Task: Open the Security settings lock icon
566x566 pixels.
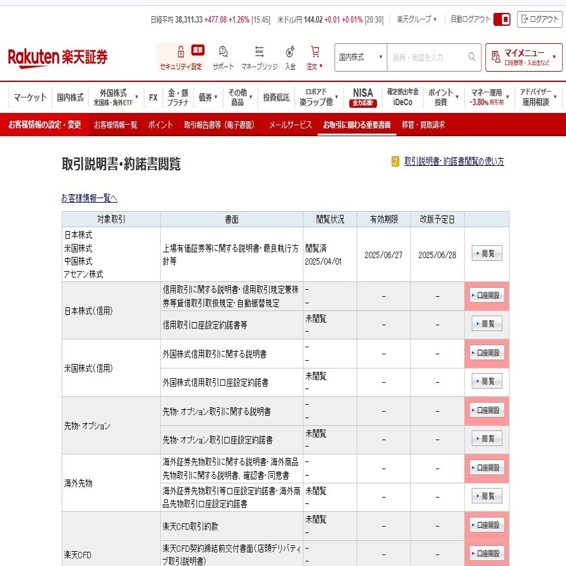Action: coord(181,52)
